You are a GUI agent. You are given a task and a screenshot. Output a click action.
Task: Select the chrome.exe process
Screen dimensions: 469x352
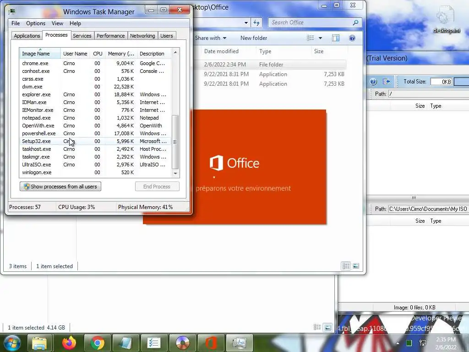95,63
